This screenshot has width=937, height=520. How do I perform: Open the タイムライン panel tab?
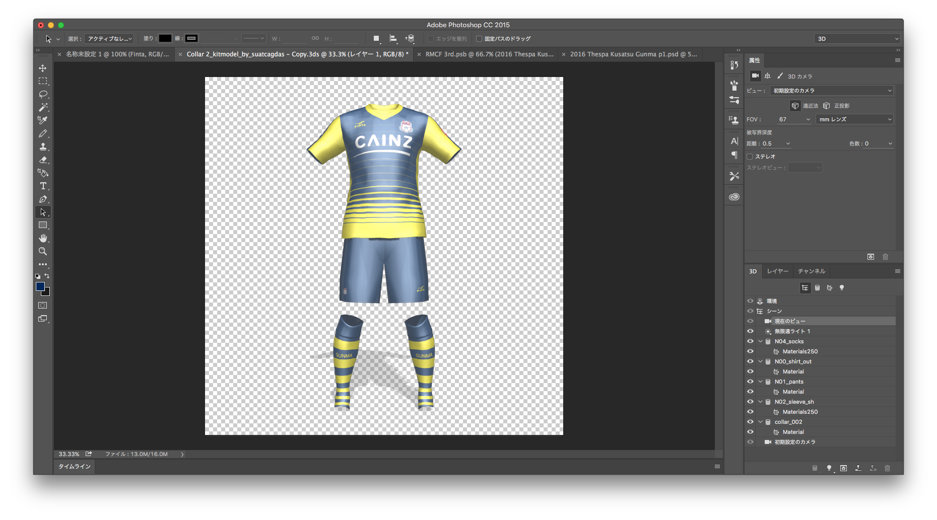(x=75, y=467)
